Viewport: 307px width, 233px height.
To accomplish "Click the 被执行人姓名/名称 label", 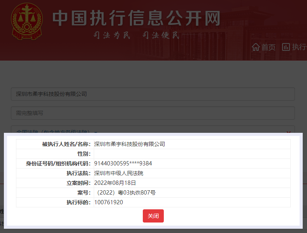I will tap(67, 144).
